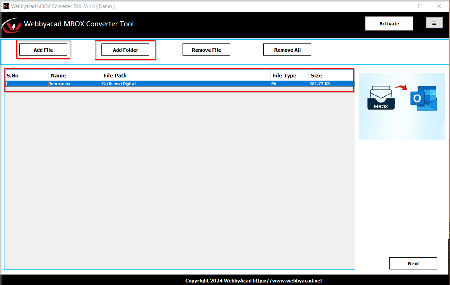Screen dimensions: 450x285
Task: Open the hamburger menu icon
Action: point(434,23)
